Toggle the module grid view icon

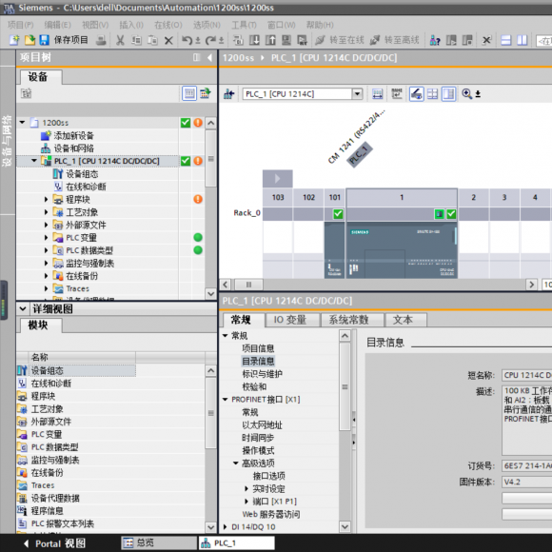(x=433, y=94)
